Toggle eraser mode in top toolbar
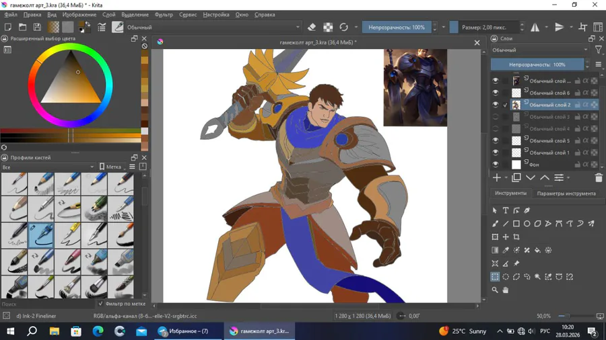The height and width of the screenshot is (340, 606). coord(312,28)
